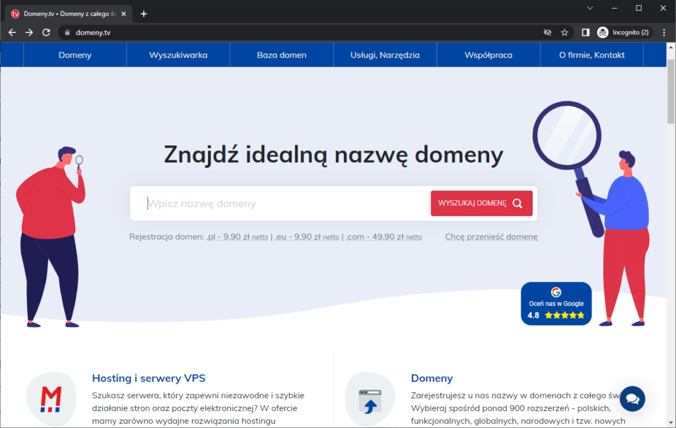This screenshot has width=676, height=428.
Task: Select the Domeny.tv browser tab
Action: point(66,12)
